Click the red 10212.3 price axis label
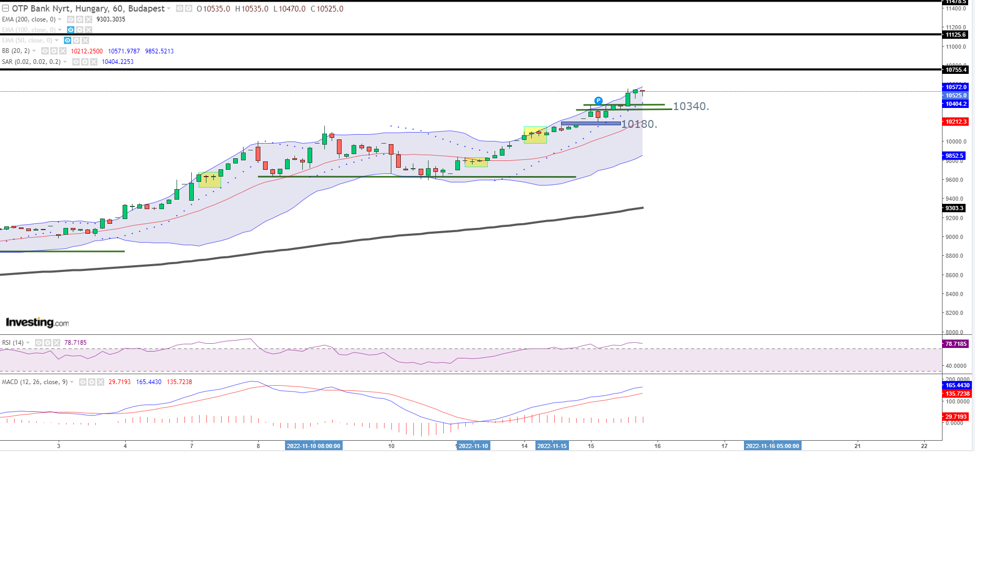Image resolution: width=1008 pixels, height=567 pixels. coord(956,122)
